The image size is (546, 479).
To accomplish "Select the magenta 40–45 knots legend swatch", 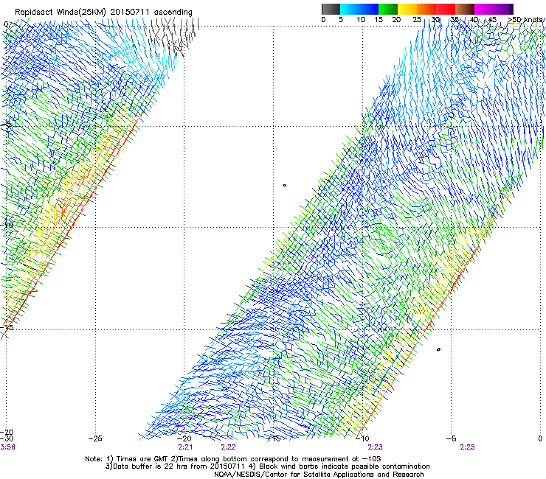I will pos(484,9).
